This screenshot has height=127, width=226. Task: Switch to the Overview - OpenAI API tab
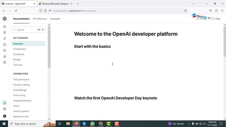tap(18, 4)
